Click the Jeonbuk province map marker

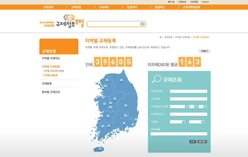[108, 116]
